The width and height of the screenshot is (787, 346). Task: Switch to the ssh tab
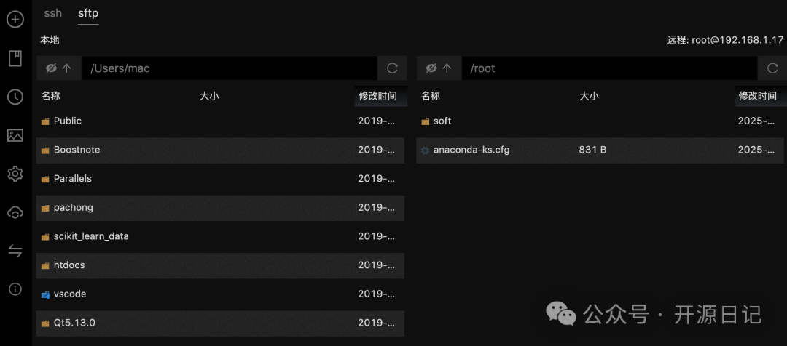tap(53, 13)
